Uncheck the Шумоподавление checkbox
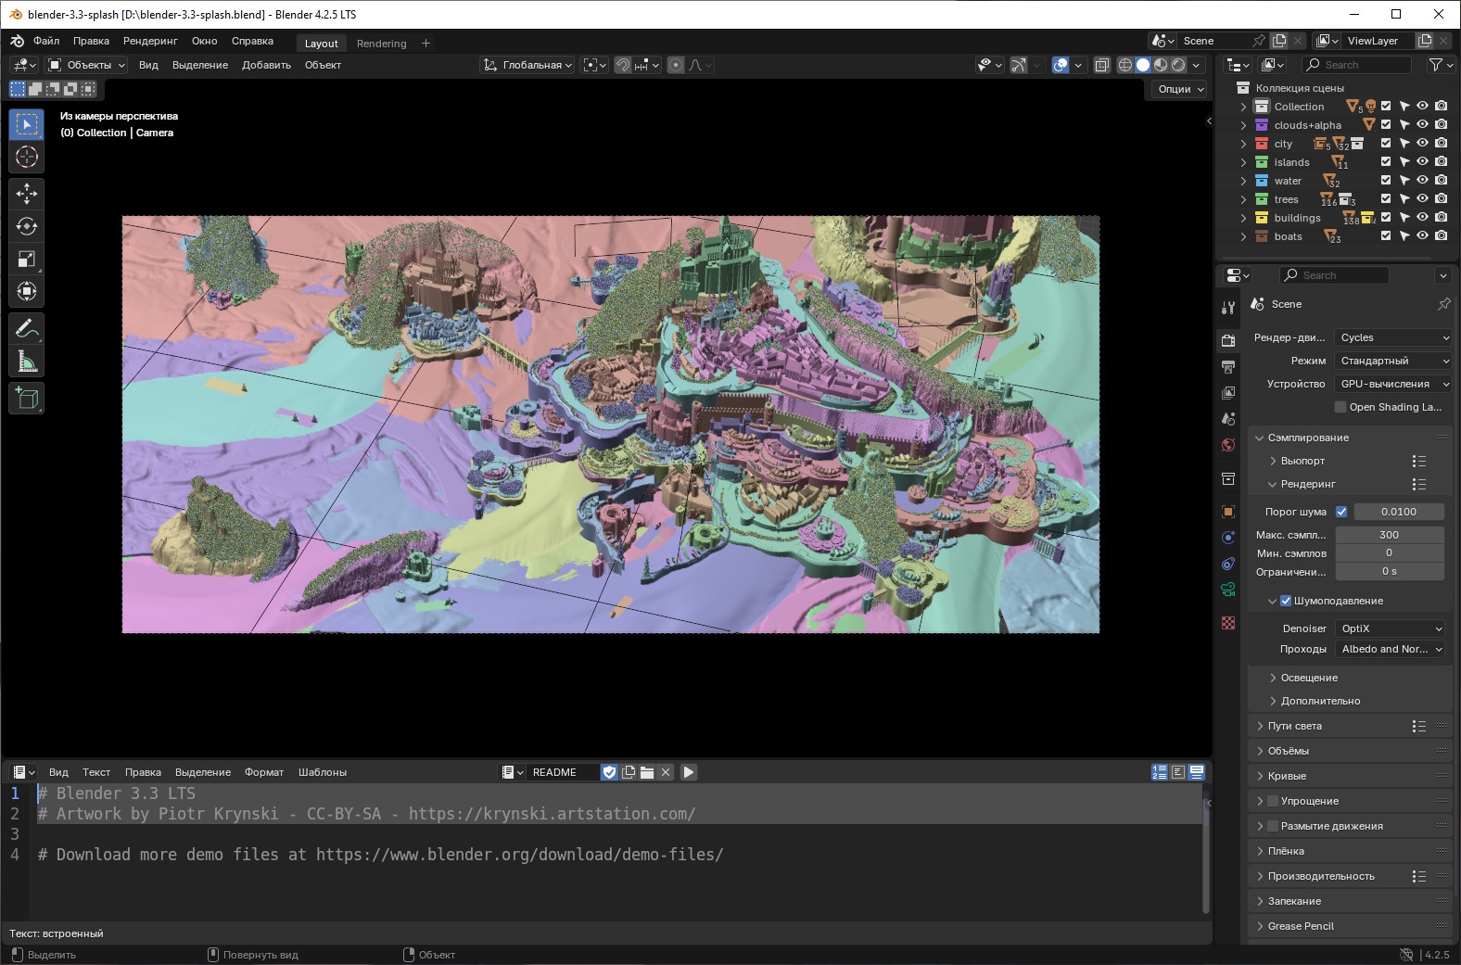 pos(1286,601)
